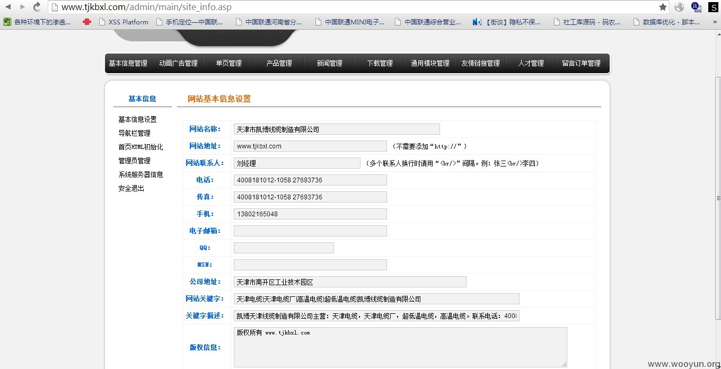Screen dimensions: 721x369
Task: Click the 手机 input field
Action: [x=310, y=214]
